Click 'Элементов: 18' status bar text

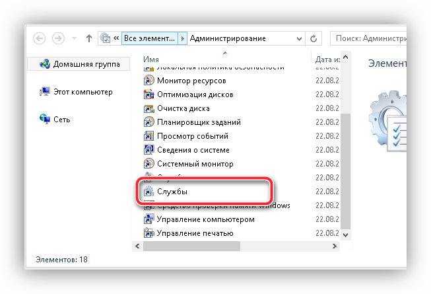(x=61, y=260)
